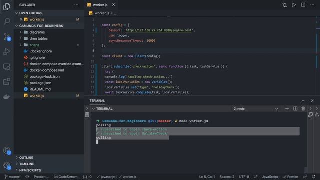Close the terminal panel
Image resolution: width=320 pixels, height=180 pixels.
[x=312, y=101]
